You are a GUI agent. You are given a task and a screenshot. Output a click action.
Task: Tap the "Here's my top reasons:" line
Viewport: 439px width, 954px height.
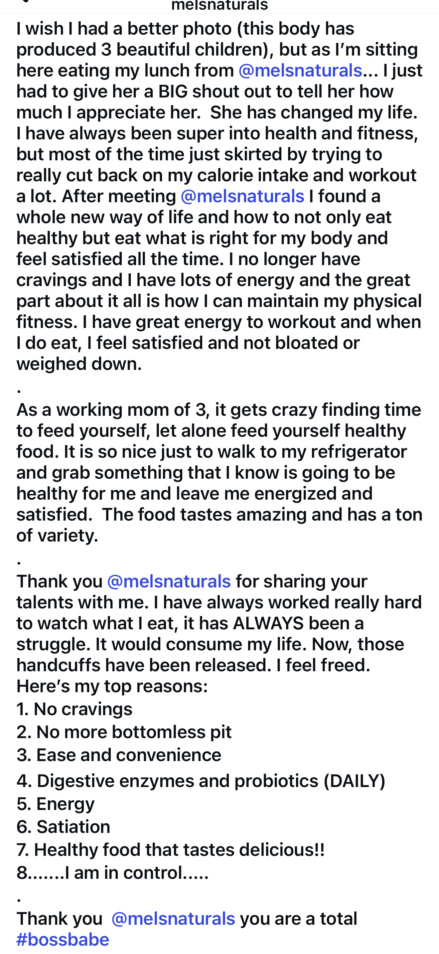point(112,686)
